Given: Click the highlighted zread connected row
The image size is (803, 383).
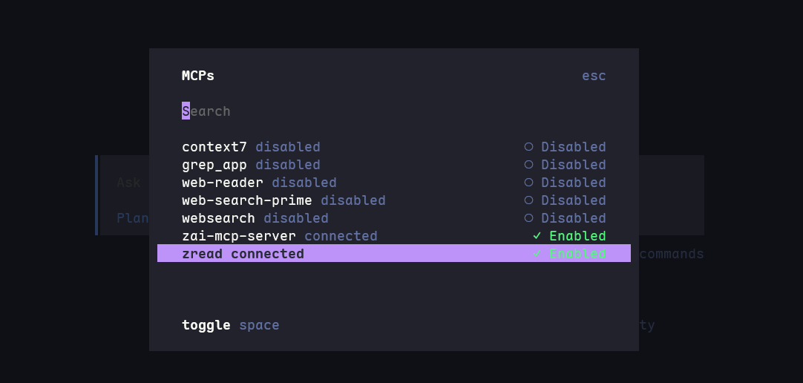Looking at the screenshot, I should click(394, 253).
